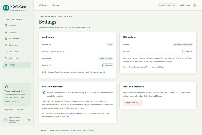The height and width of the screenshot is (135, 202).
Task: Click the AI & backend card title
Action: 129,37
